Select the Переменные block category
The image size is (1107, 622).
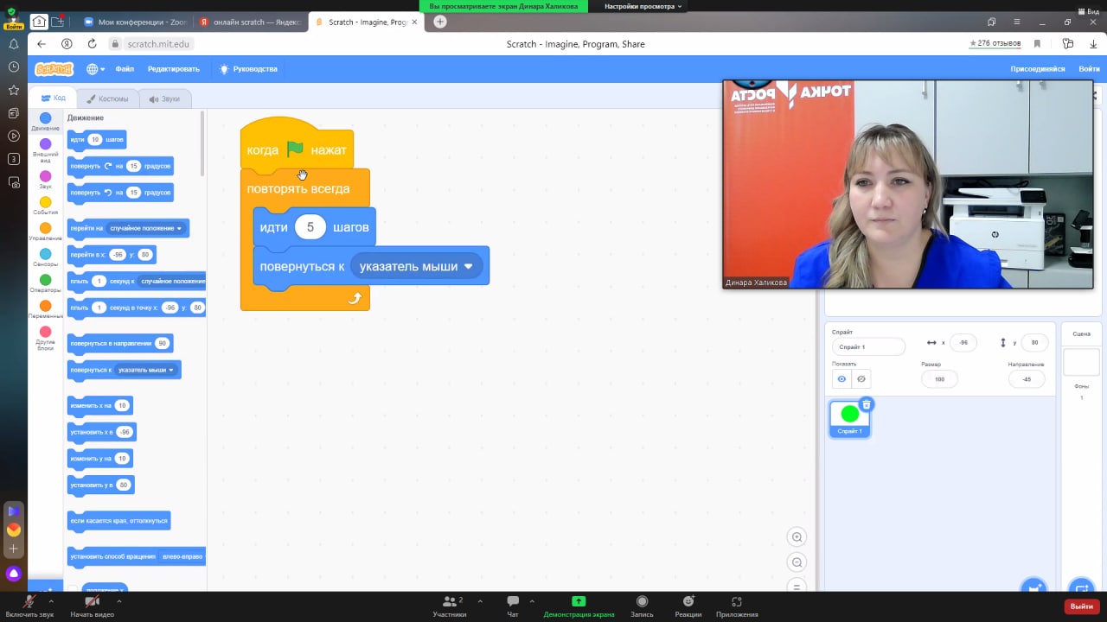tap(45, 309)
